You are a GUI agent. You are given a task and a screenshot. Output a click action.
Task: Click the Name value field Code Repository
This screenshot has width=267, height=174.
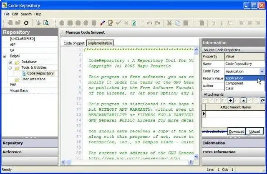(x=244, y=64)
